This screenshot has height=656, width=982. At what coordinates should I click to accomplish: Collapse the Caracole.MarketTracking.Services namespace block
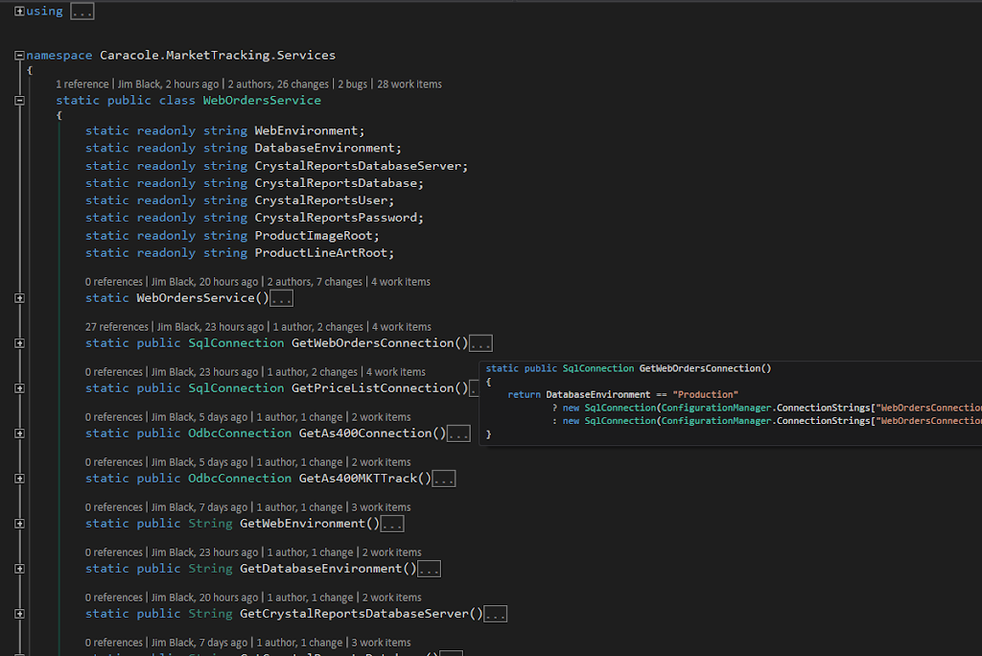point(19,55)
